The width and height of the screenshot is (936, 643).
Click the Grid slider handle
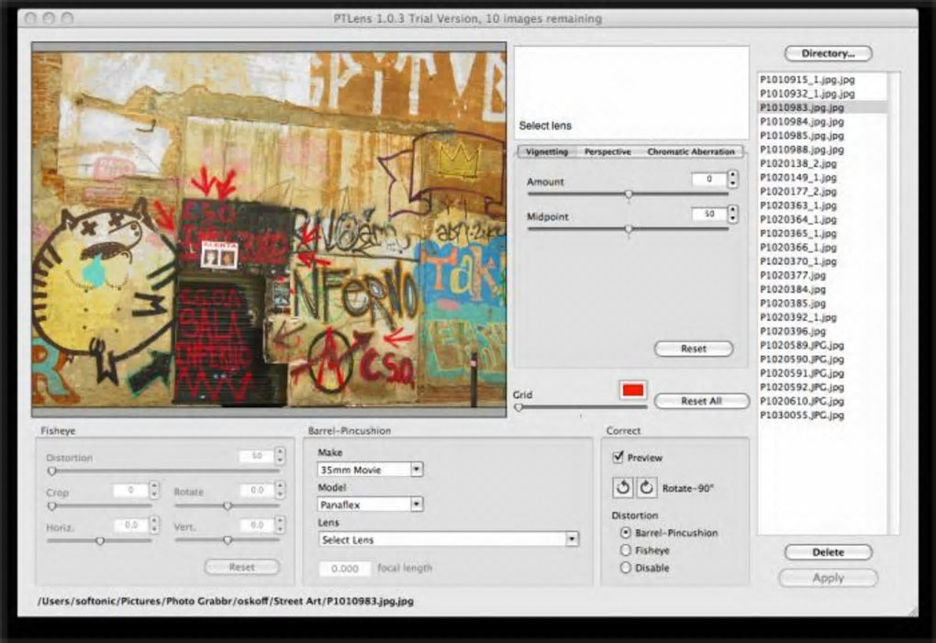click(x=518, y=407)
